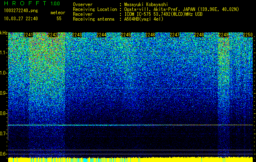Click the observer name Masayuki Kobayashi
Viewport: 256px width, 162px height.
point(146,4)
